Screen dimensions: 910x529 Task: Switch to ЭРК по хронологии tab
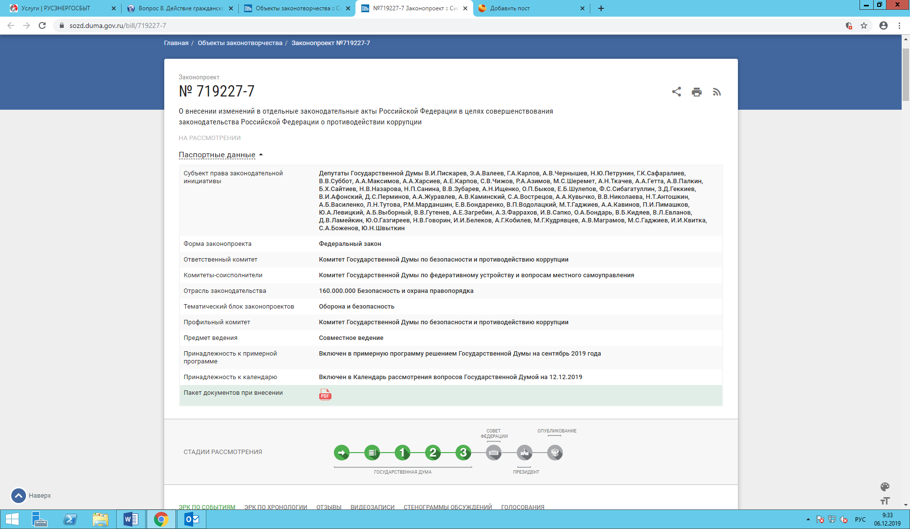point(276,507)
